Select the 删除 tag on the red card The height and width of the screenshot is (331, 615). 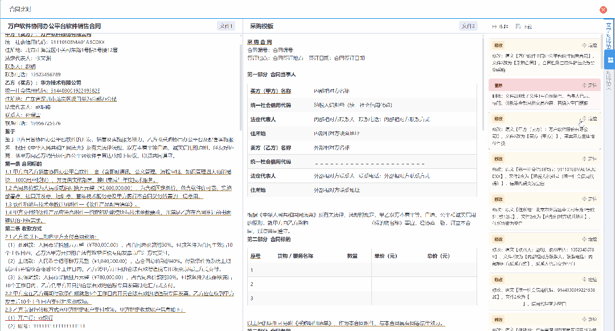click(498, 85)
